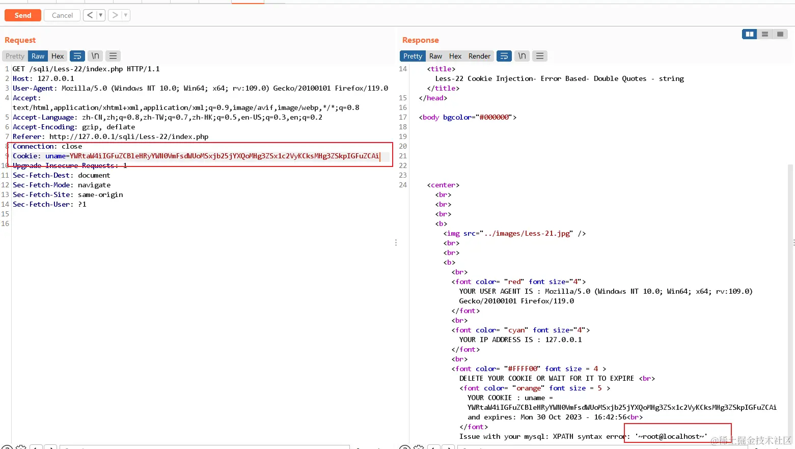This screenshot has width=795, height=449.
Task: Toggle word wrap in Response panel
Action: point(504,56)
